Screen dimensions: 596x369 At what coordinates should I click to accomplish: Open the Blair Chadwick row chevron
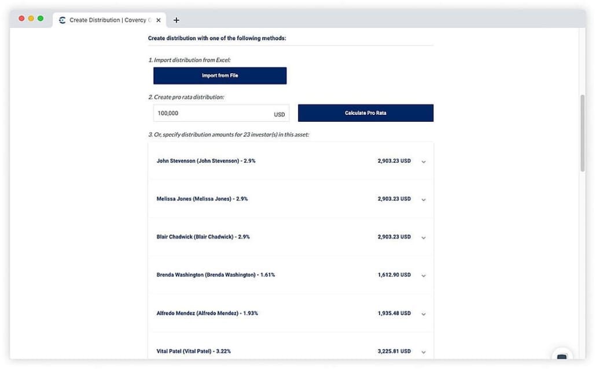pos(424,238)
